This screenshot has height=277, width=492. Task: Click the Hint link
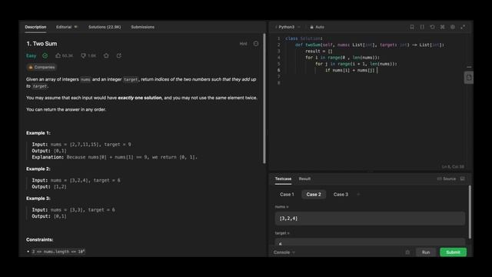click(x=243, y=44)
